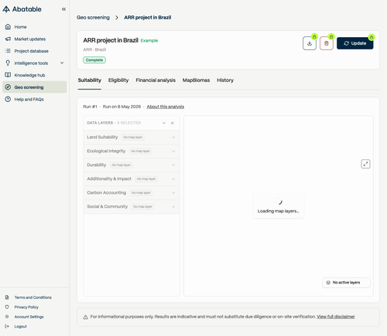387x336 pixels.
Task: Click the Terms and Conditions document icon
Action: [x=7, y=297]
